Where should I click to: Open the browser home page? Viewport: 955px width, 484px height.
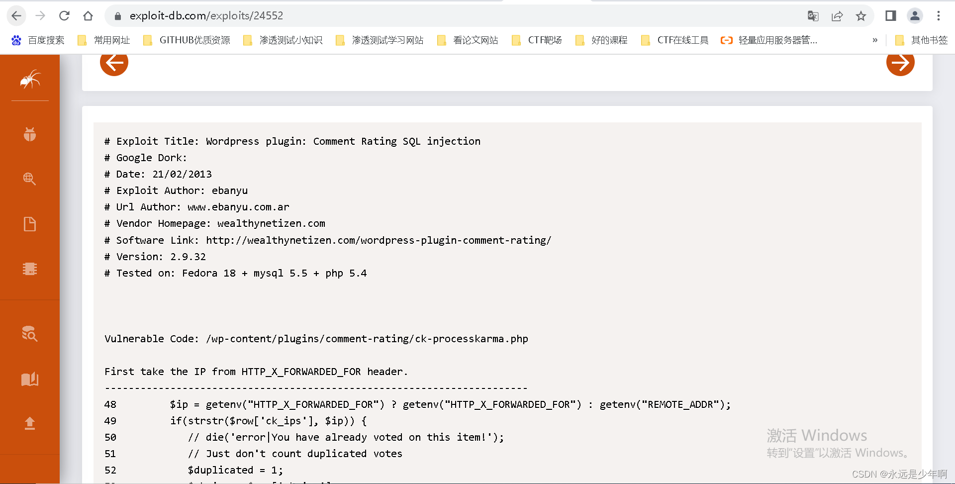tap(88, 16)
